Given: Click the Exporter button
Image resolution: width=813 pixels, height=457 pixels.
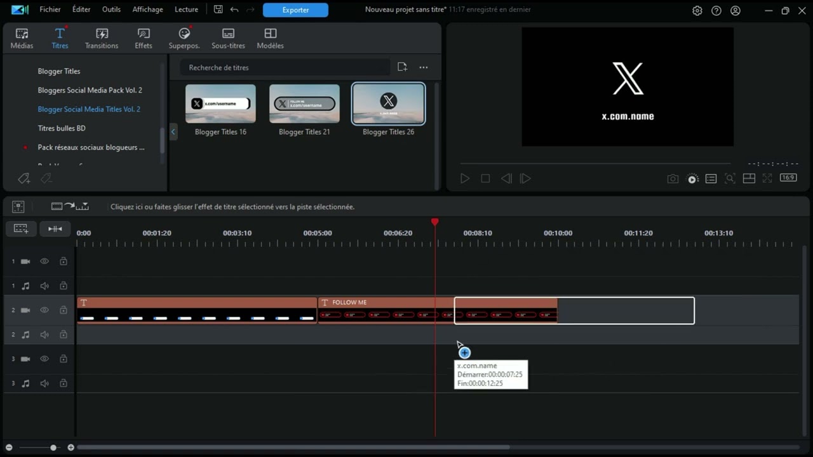Looking at the screenshot, I should 295,10.
